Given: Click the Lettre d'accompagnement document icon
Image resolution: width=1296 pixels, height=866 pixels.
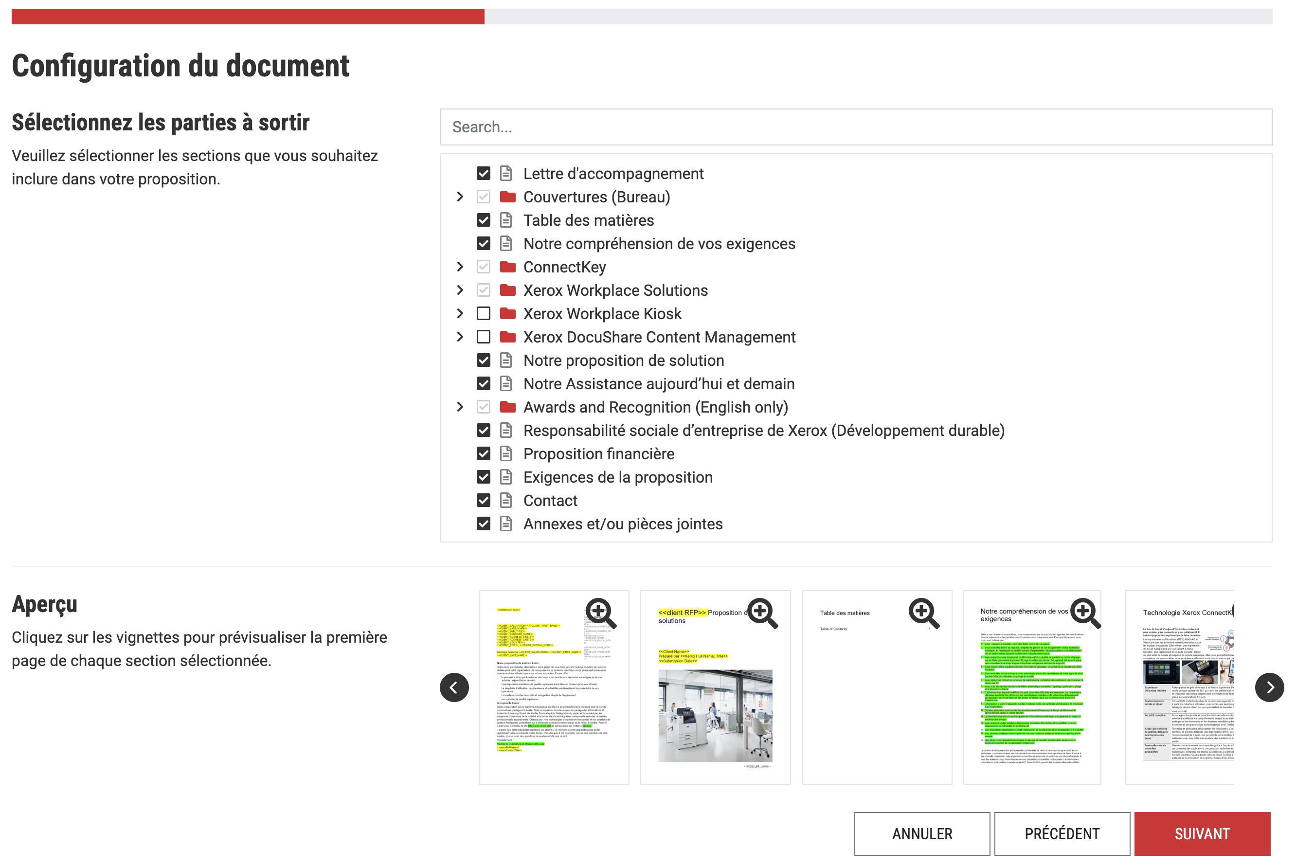Looking at the screenshot, I should 506,173.
